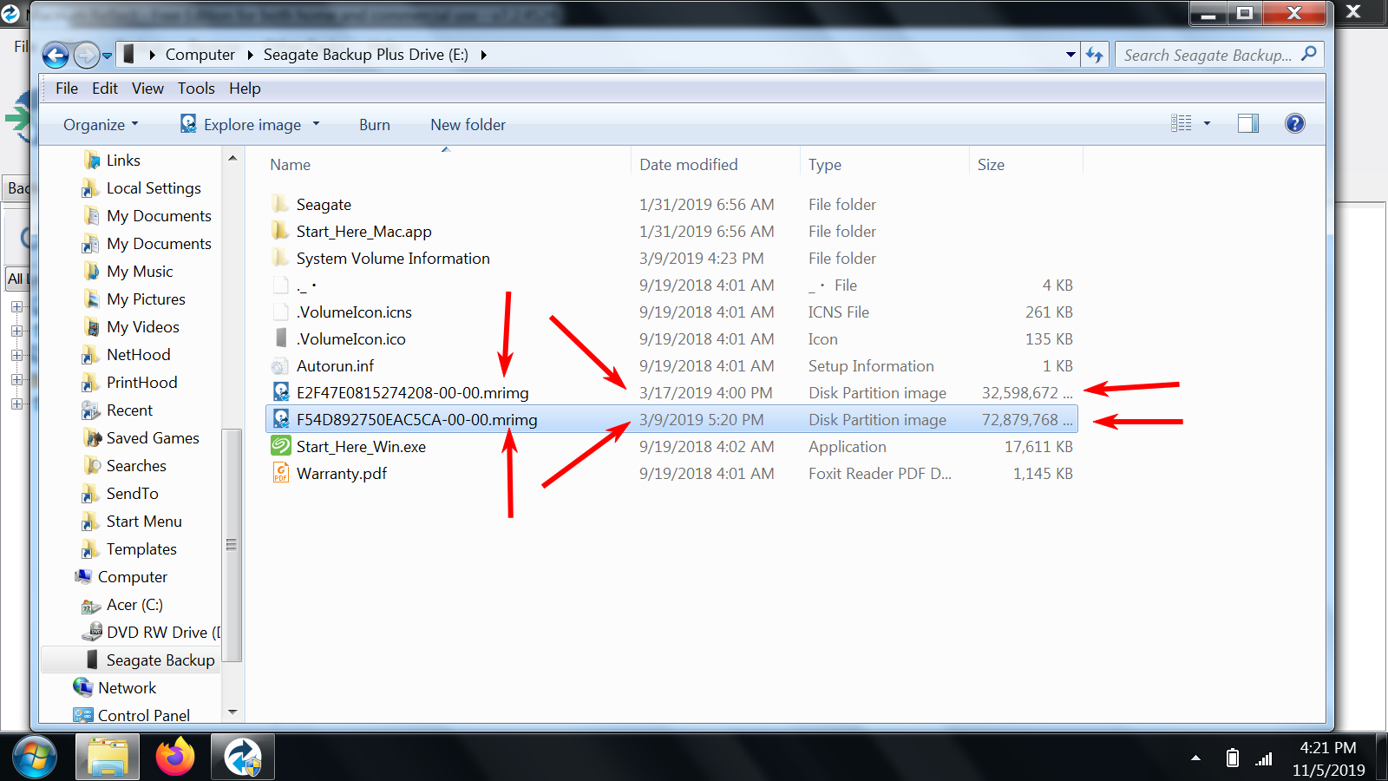Open the Tools menu
Image resolution: width=1388 pixels, height=781 pixels.
point(196,89)
